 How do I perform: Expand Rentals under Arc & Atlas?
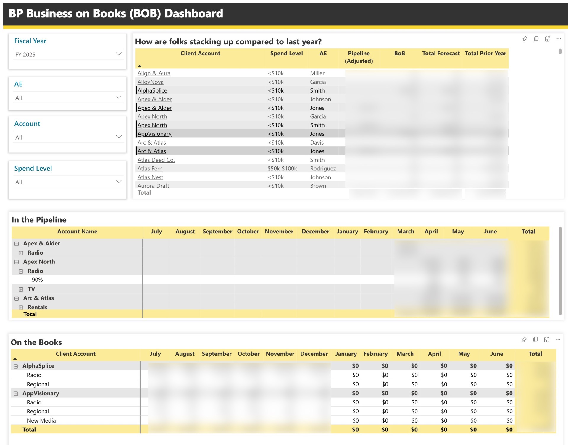point(21,308)
